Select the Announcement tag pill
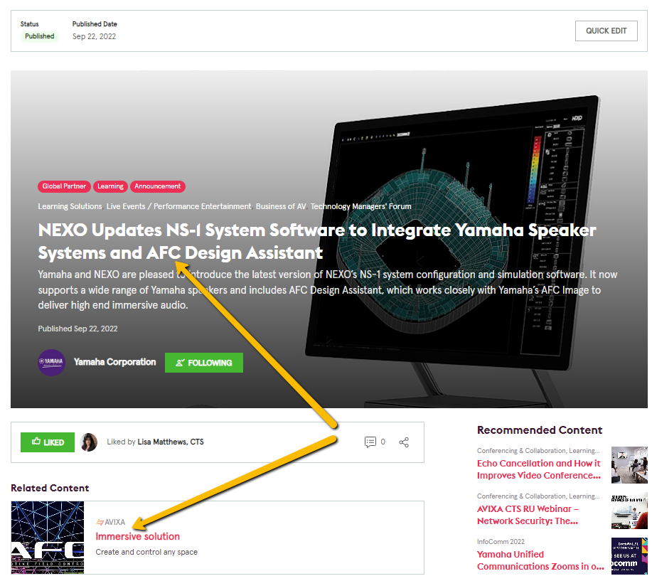Viewport: 652px width, 581px height. pyautogui.click(x=157, y=186)
